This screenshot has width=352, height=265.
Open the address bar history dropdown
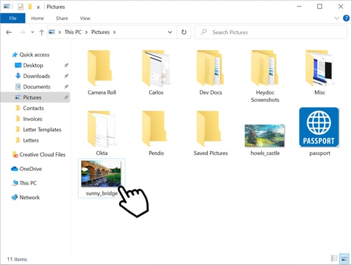tap(170, 32)
